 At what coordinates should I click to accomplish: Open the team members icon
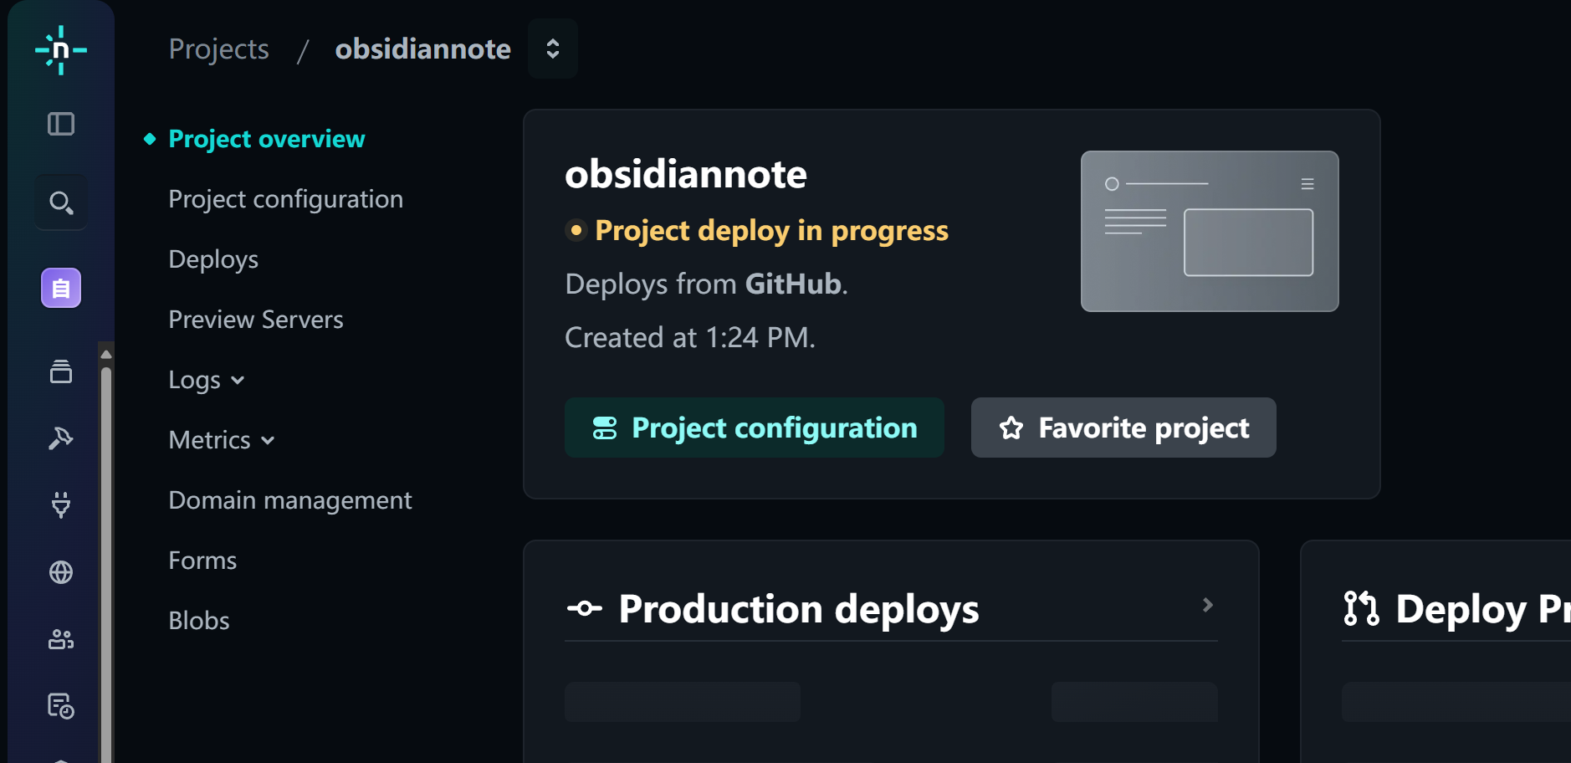click(61, 639)
